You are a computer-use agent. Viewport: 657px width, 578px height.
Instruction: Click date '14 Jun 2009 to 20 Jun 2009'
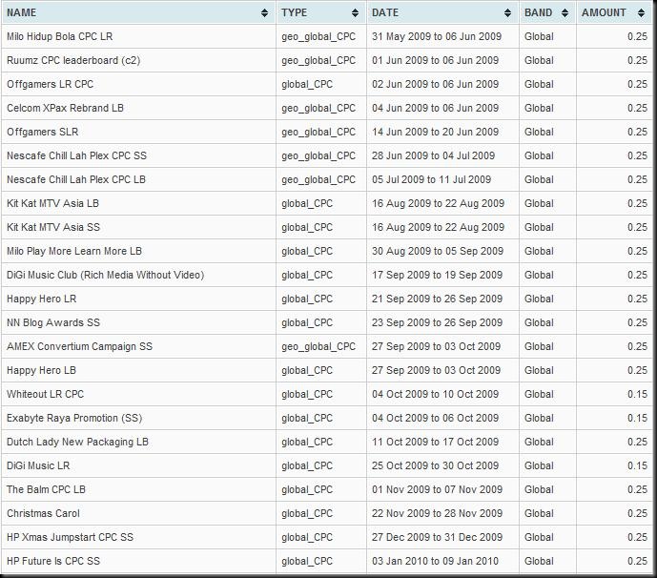pos(436,132)
